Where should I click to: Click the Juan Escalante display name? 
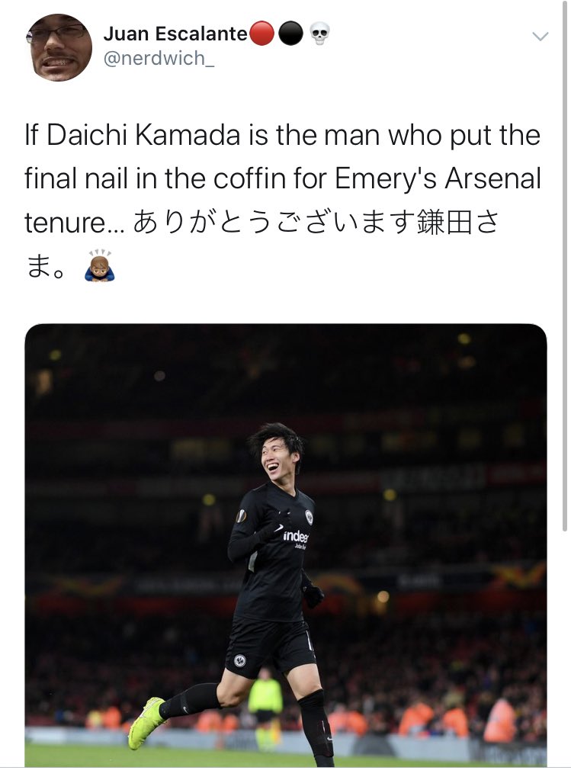coord(175,34)
